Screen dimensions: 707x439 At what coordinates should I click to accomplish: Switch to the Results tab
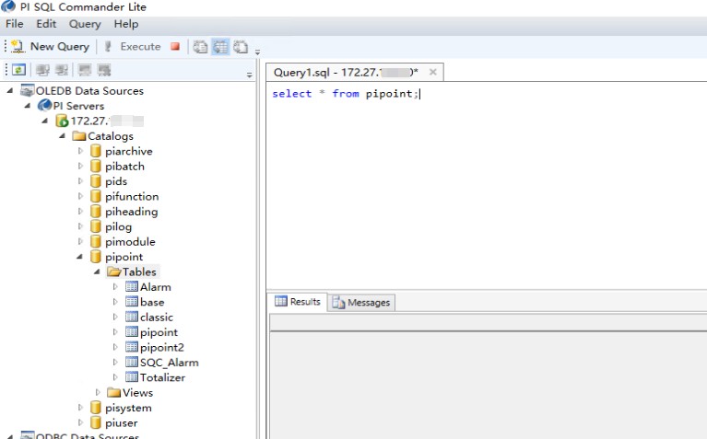298,302
